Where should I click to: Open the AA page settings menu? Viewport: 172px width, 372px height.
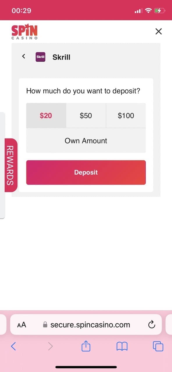pyautogui.click(x=22, y=325)
